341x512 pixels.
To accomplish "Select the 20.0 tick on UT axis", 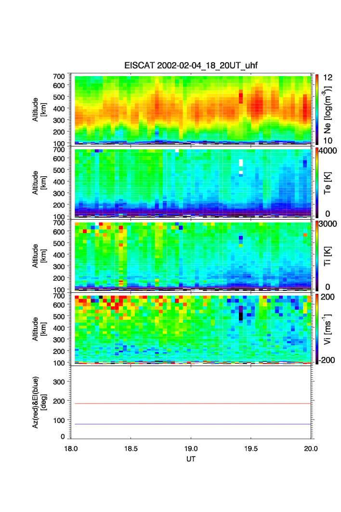I will tap(311, 448).
